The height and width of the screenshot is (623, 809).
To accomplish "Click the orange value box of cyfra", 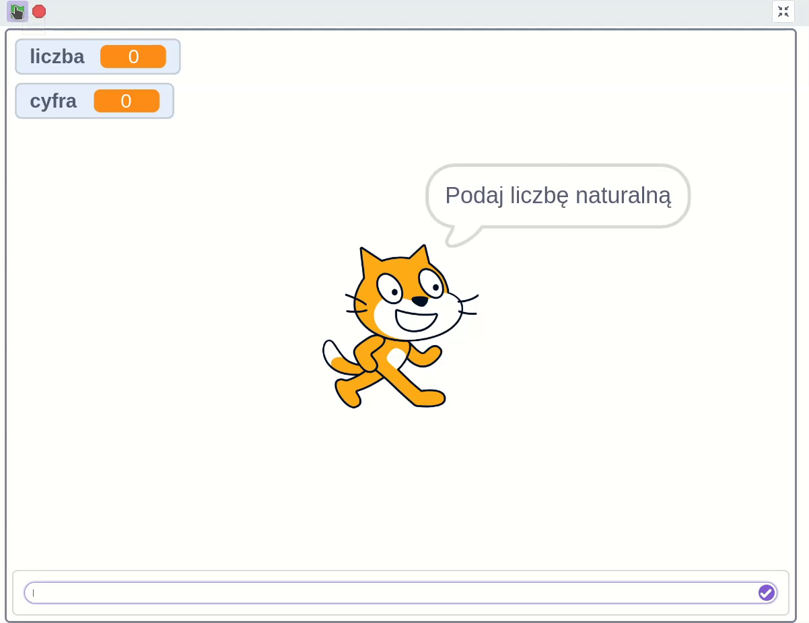I will [127, 102].
